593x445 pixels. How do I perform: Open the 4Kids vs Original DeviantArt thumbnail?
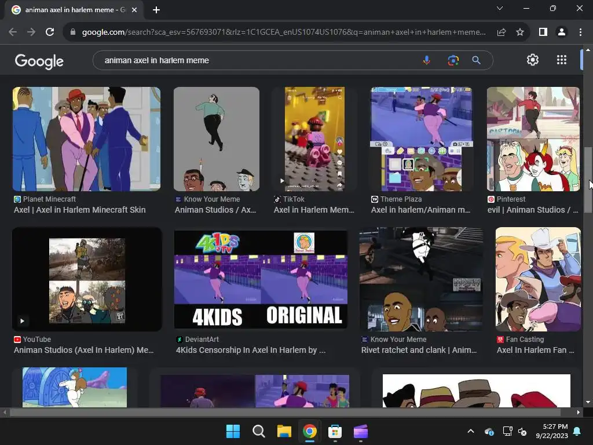[261, 279]
